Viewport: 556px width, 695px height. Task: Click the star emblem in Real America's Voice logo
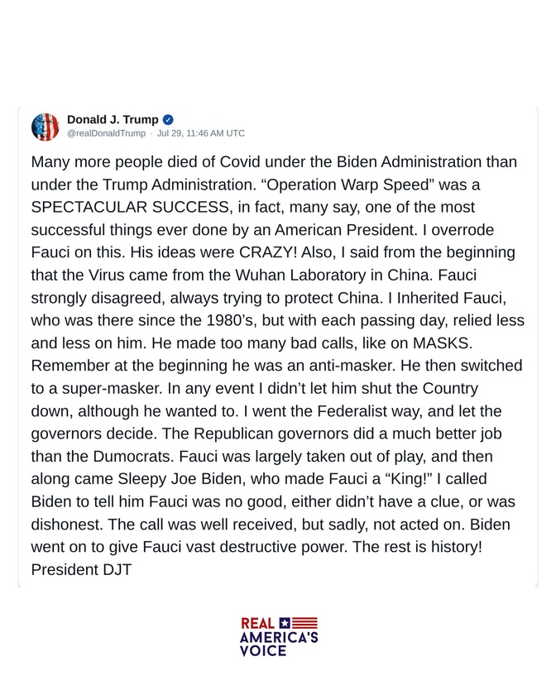(x=285, y=623)
